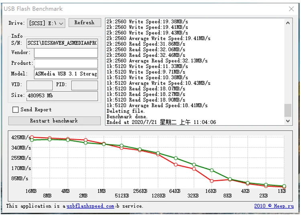The height and width of the screenshot is (221, 301).
Task: Click the PID input box
Action: click(x=84, y=85)
